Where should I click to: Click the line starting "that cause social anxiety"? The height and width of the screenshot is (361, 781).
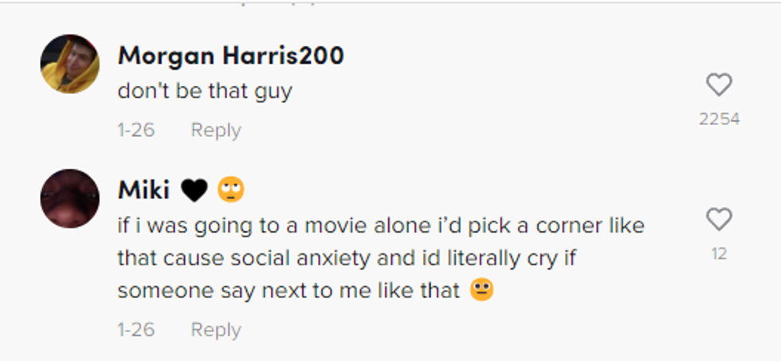point(351,258)
